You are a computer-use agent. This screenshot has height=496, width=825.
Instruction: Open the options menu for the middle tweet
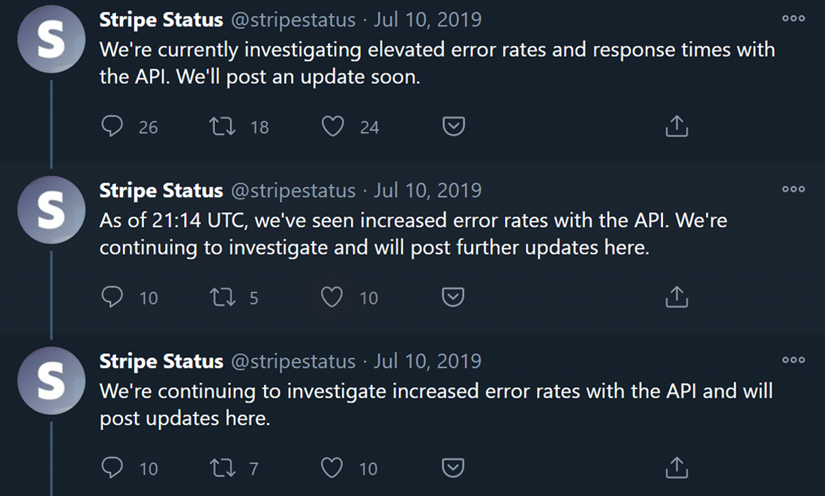click(793, 190)
